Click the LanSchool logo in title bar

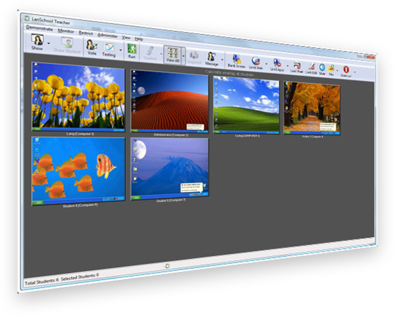(27, 18)
